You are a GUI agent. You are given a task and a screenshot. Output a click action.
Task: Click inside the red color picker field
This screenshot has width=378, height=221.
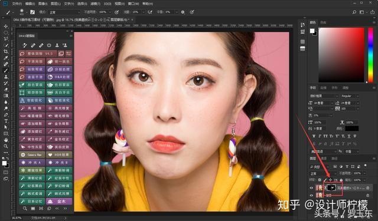point(341,55)
